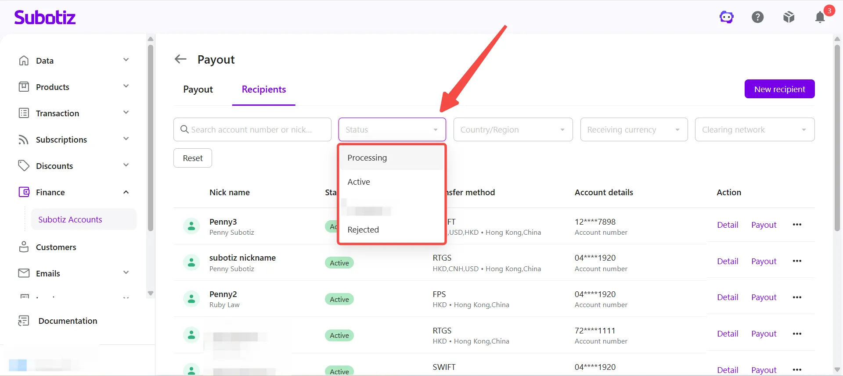Screen dimensions: 843x376
Task: Click the main page vertical scrollbar
Action: coord(837,137)
